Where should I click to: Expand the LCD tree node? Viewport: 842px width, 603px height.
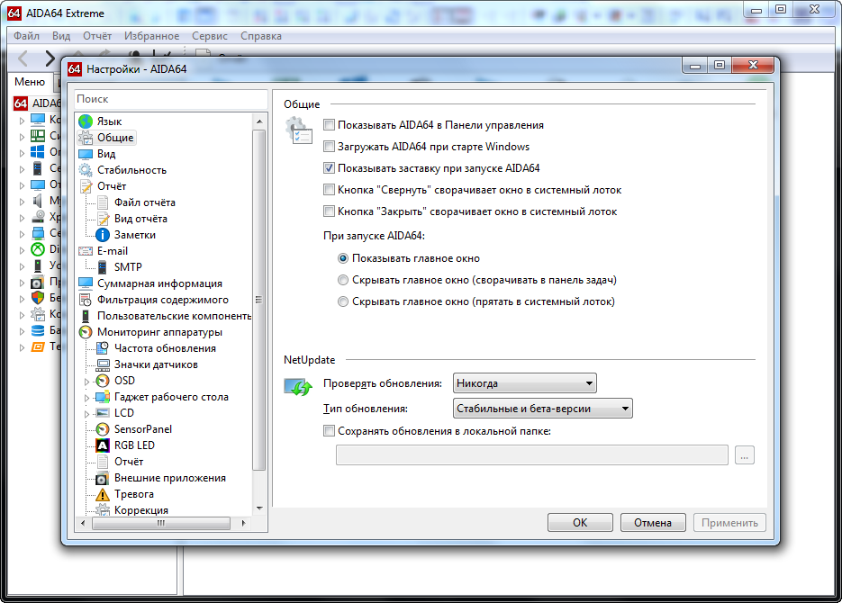click(x=87, y=414)
